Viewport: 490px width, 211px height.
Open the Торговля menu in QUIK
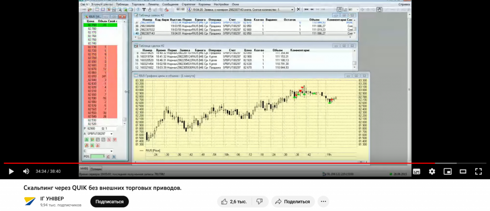coord(138,4)
